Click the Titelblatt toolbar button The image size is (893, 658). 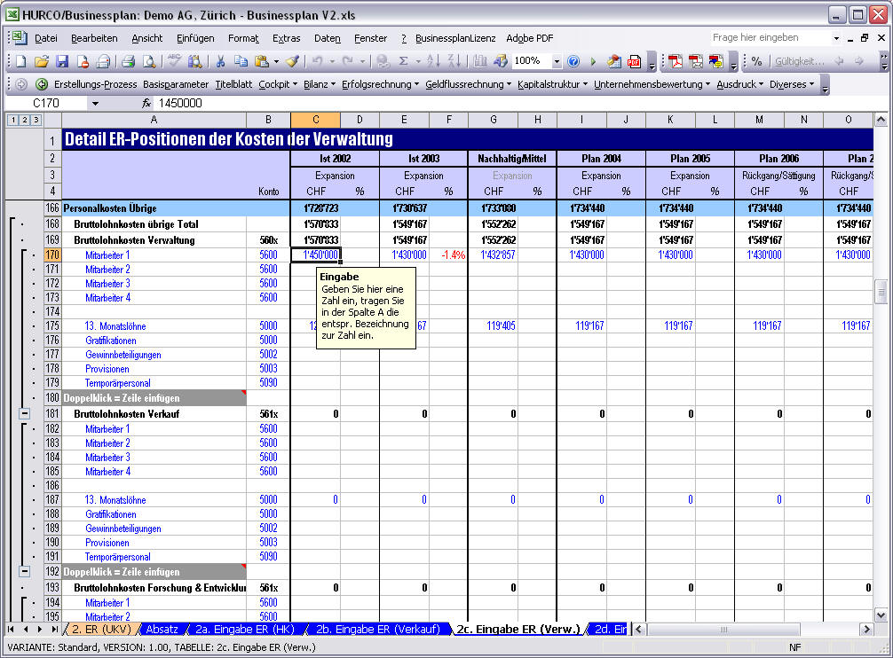coord(233,84)
